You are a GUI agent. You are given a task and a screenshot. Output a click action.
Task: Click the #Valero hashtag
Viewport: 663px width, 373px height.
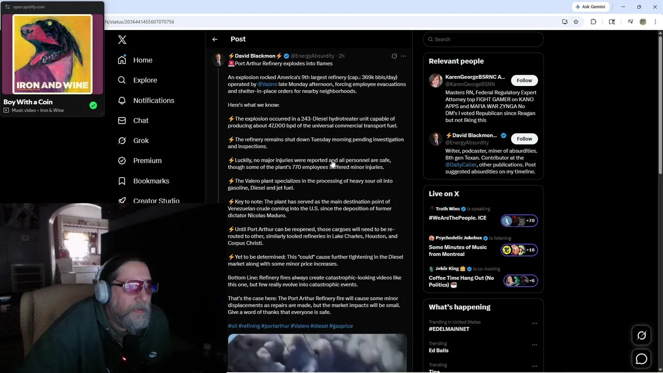[299, 326]
